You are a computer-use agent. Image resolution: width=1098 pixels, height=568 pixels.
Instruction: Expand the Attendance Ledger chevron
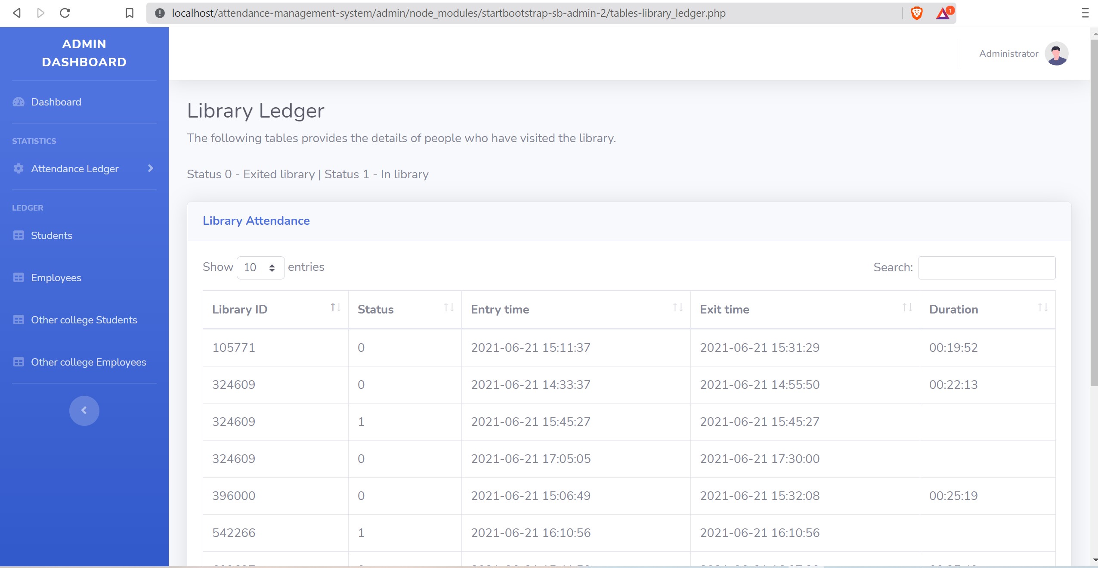coord(150,168)
